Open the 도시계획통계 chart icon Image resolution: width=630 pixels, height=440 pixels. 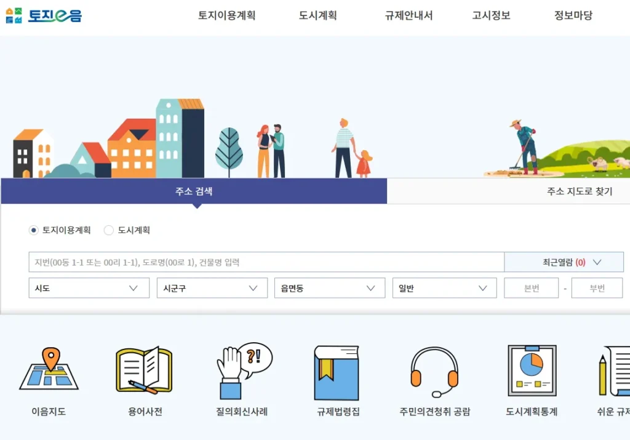[532, 371]
